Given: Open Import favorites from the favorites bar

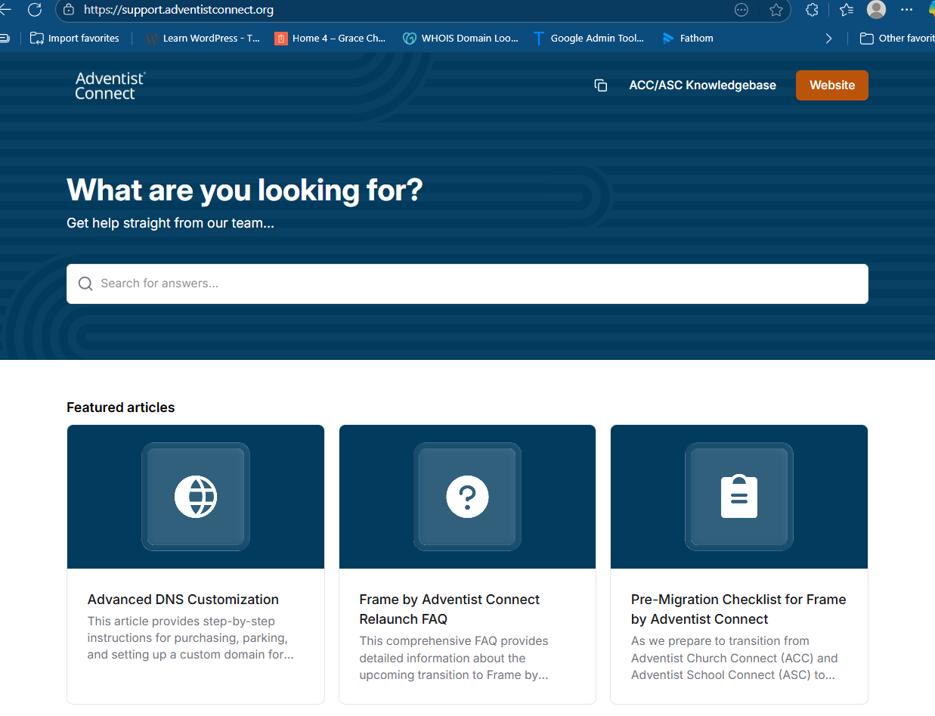Looking at the screenshot, I should tap(74, 38).
